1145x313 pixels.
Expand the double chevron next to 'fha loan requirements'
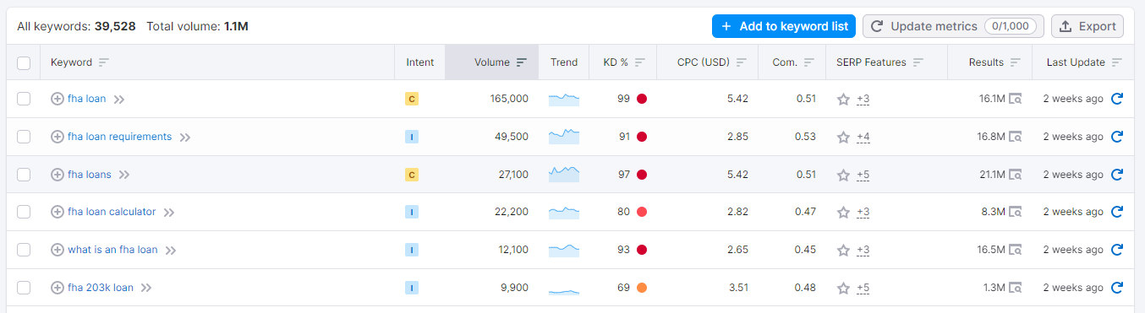tap(185, 138)
